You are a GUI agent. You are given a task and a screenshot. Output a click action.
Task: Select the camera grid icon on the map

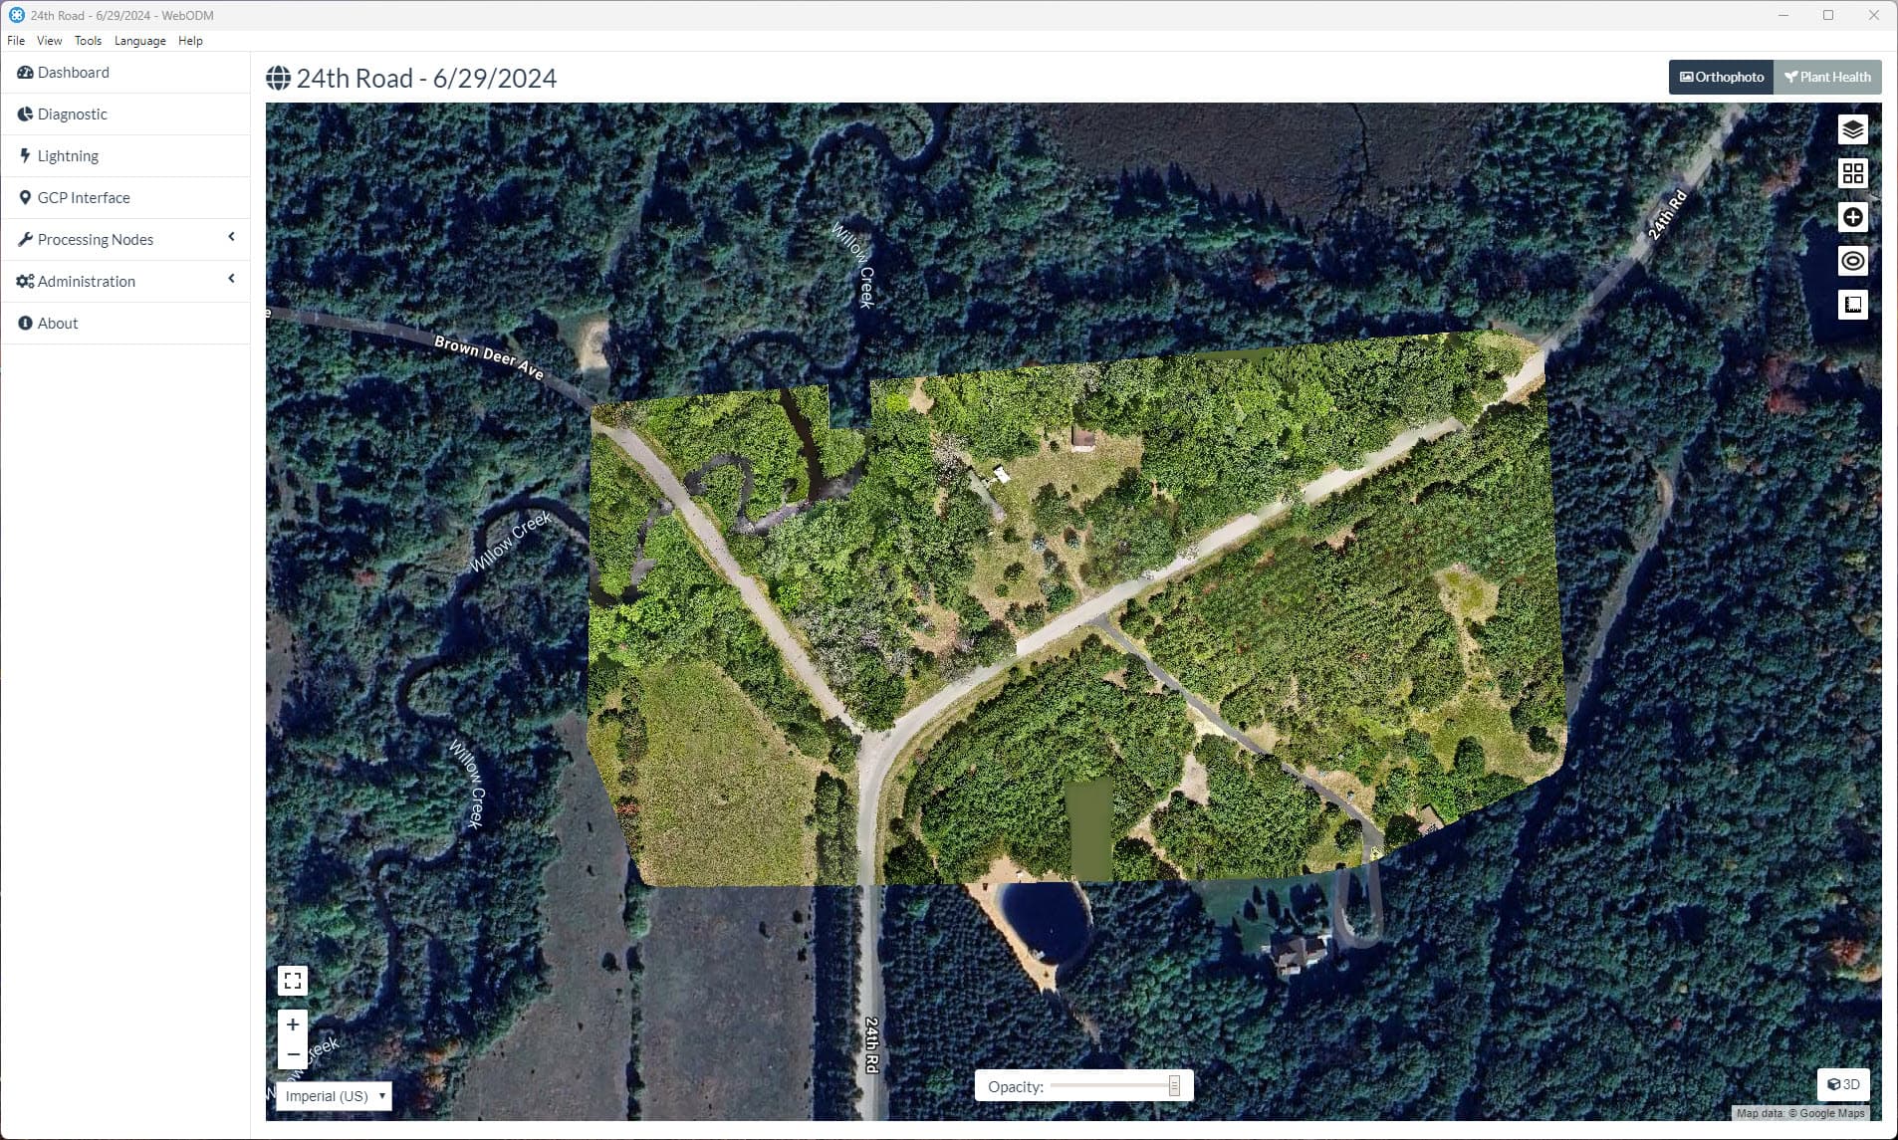point(1852,172)
